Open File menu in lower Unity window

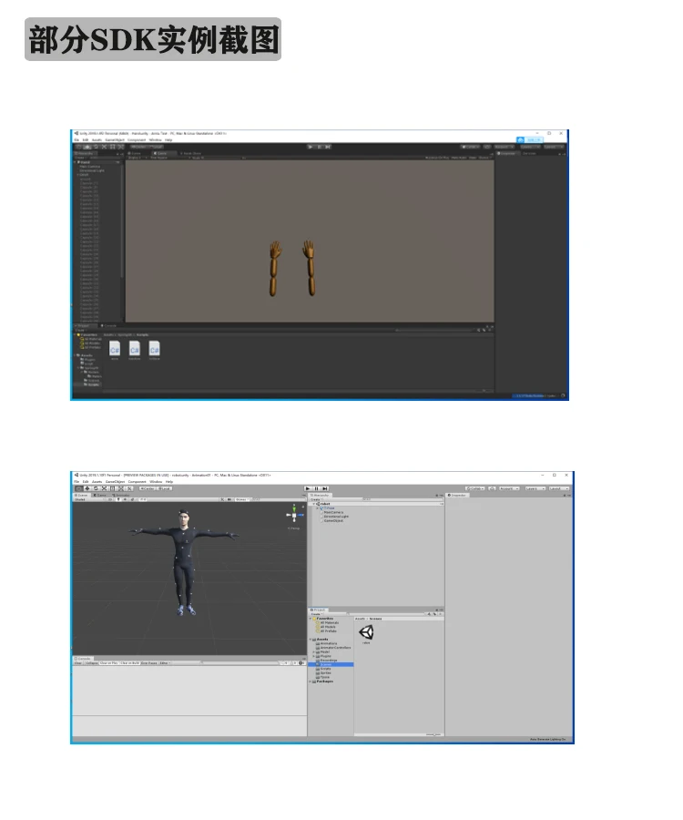pos(76,482)
